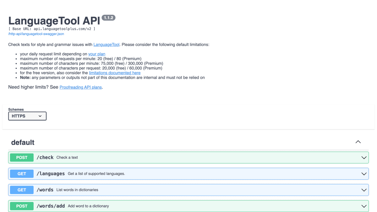Click the Schemes label
The width and height of the screenshot is (377, 212).
(16, 109)
